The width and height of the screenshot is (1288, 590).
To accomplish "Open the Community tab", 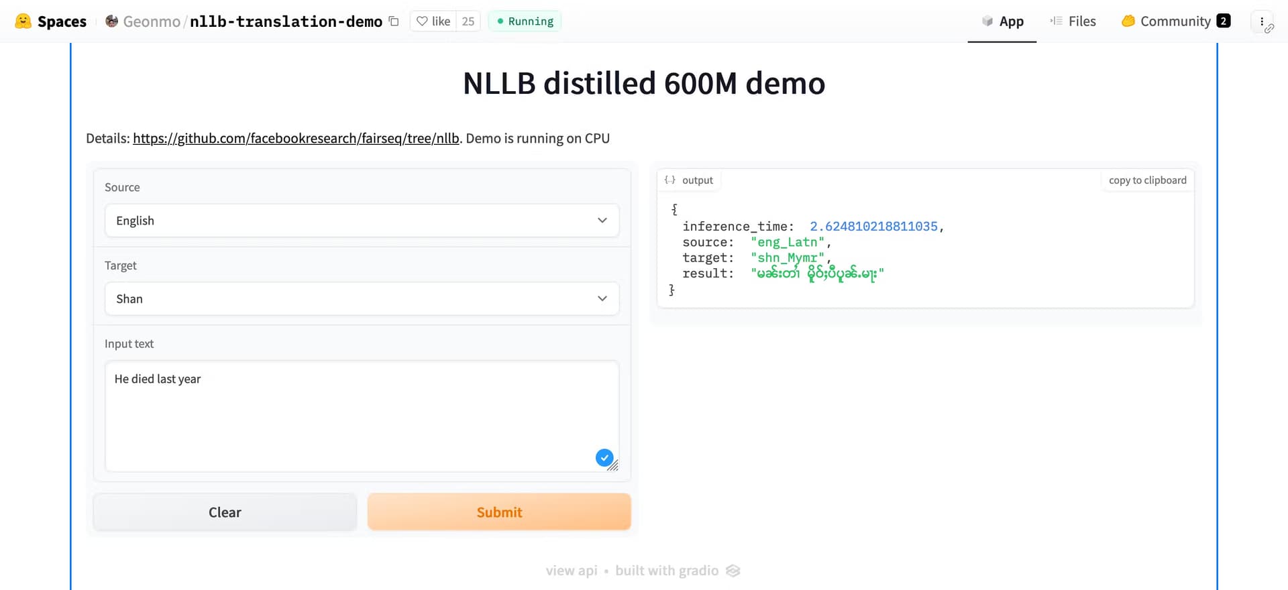I will tap(1175, 21).
